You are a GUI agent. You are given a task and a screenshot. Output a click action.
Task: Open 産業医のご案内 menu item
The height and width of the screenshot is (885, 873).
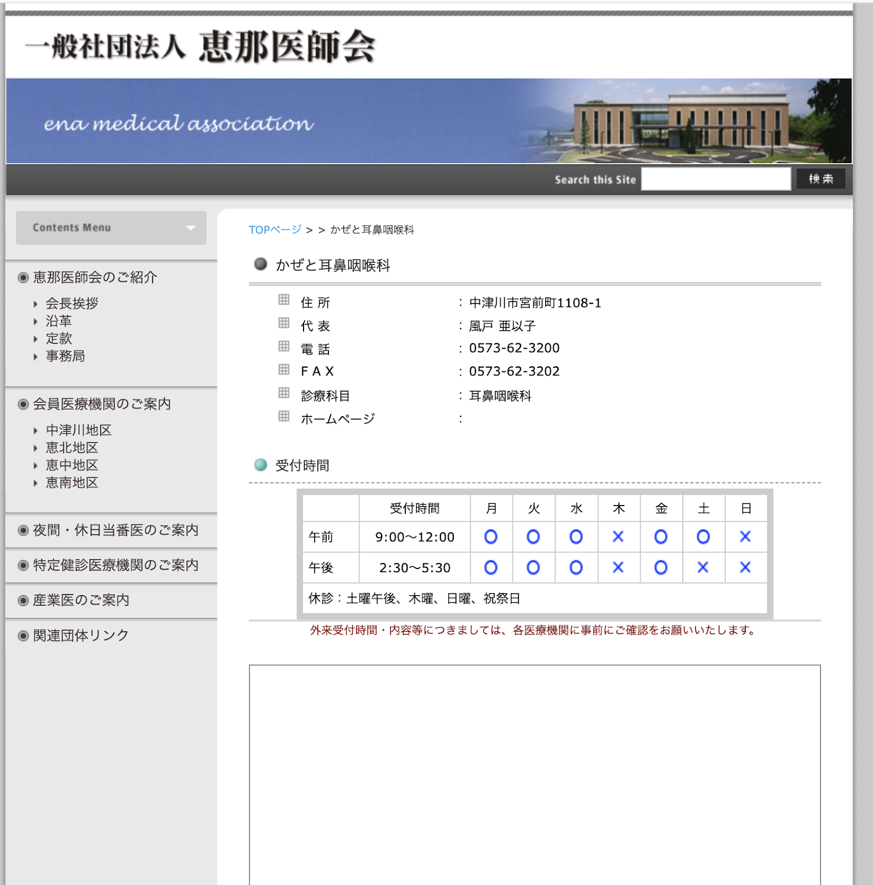pos(81,600)
